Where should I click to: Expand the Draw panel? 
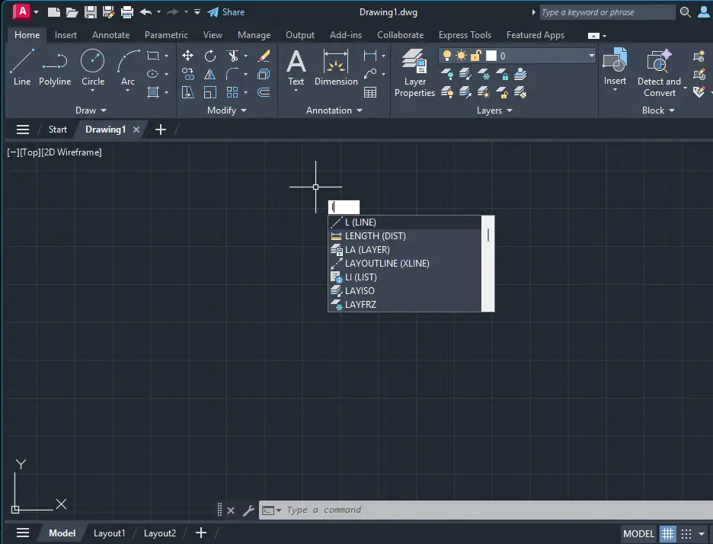click(x=91, y=110)
